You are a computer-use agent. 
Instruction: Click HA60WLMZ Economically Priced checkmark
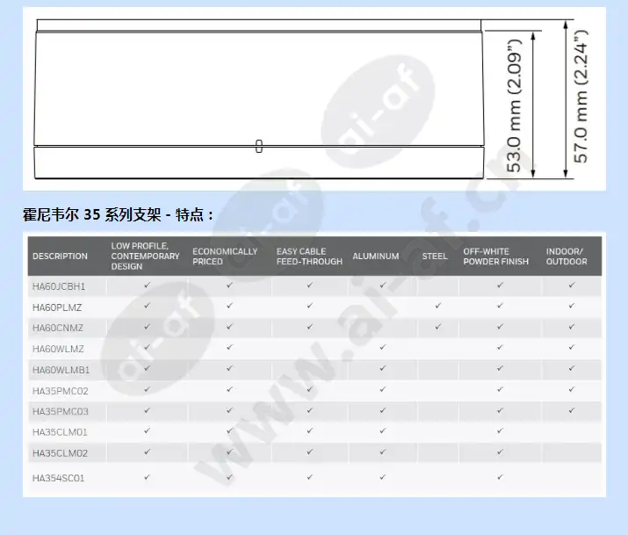coord(229,347)
